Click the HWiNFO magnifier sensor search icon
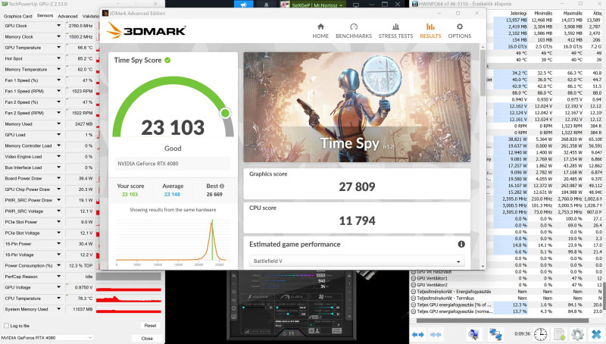Viewport: 606px width, 344px height. (473, 334)
